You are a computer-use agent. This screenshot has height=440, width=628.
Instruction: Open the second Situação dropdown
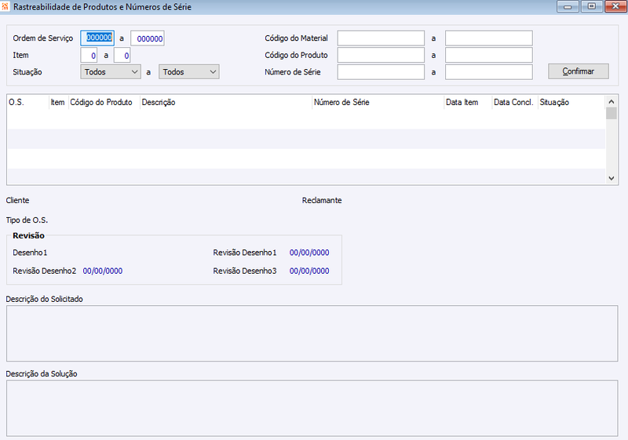(x=189, y=72)
